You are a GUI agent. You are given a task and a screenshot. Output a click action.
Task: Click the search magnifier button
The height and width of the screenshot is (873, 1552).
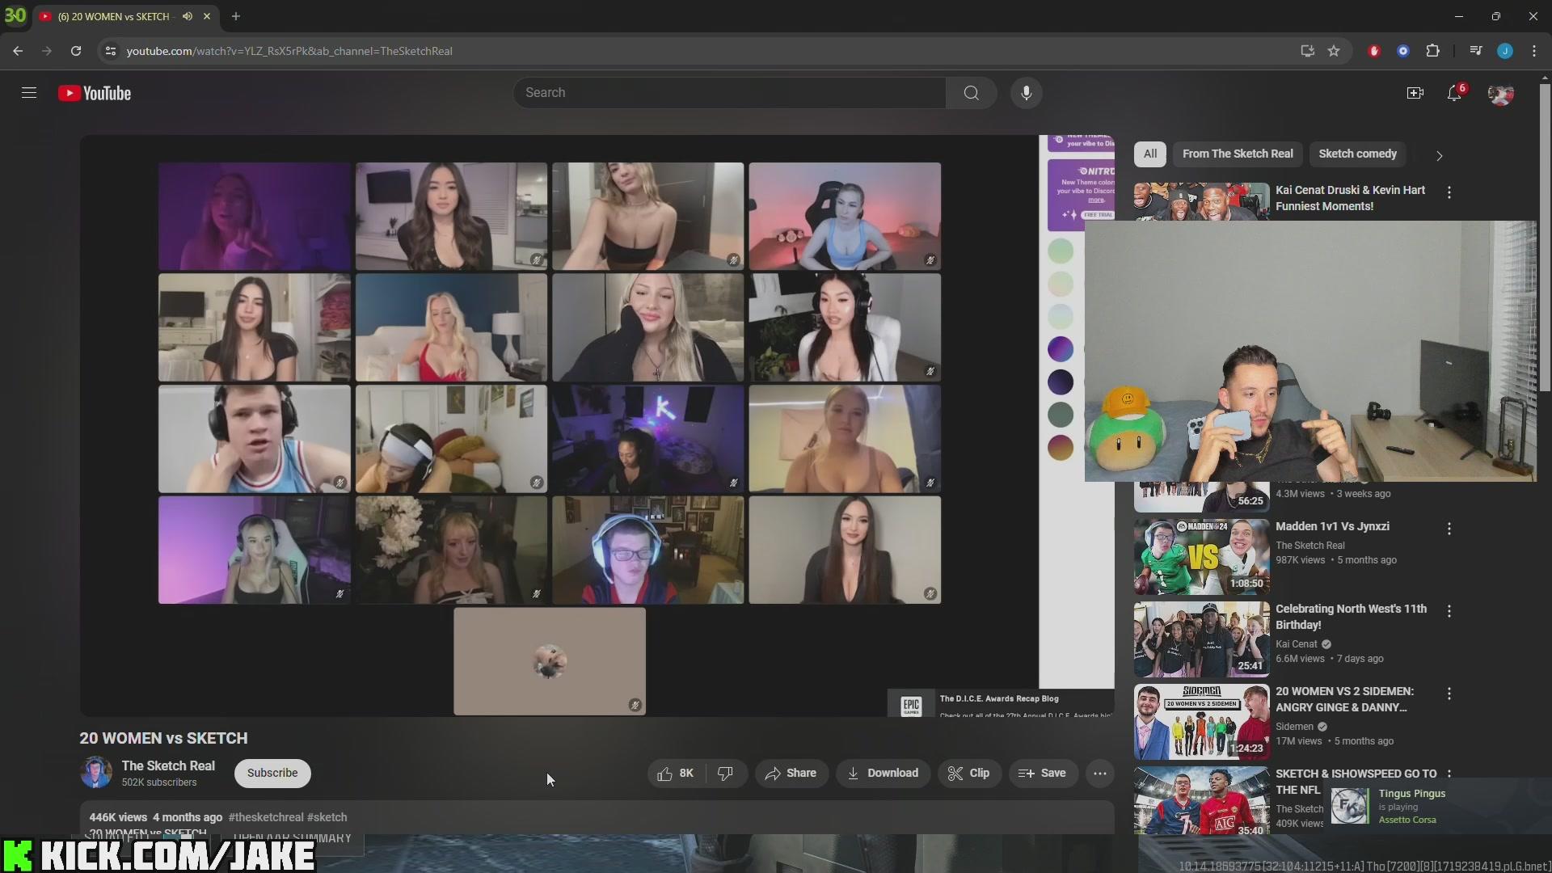pyautogui.click(x=971, y=93)
